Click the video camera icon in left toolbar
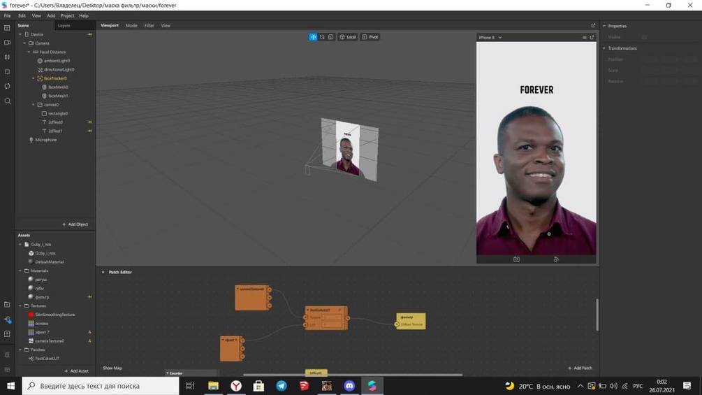The height and width of the screenshot is (395, 702). click(x=7, y=43)
